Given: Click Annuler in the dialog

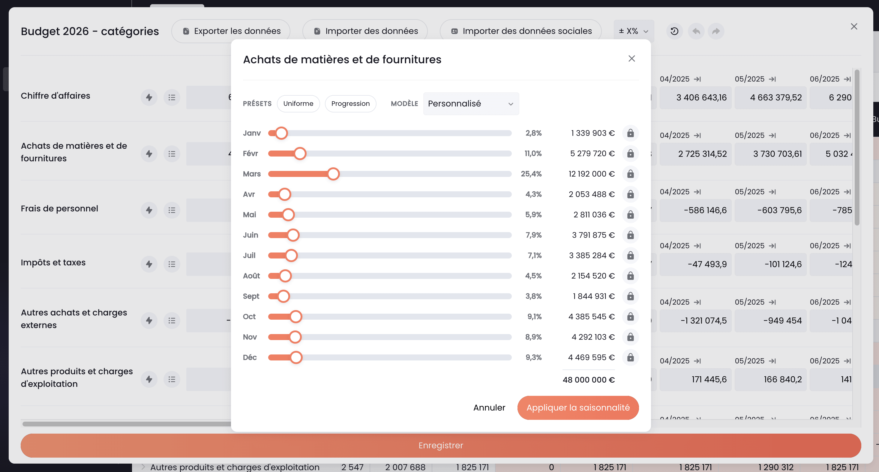Looking at the screenshot, I should [489, 408].
